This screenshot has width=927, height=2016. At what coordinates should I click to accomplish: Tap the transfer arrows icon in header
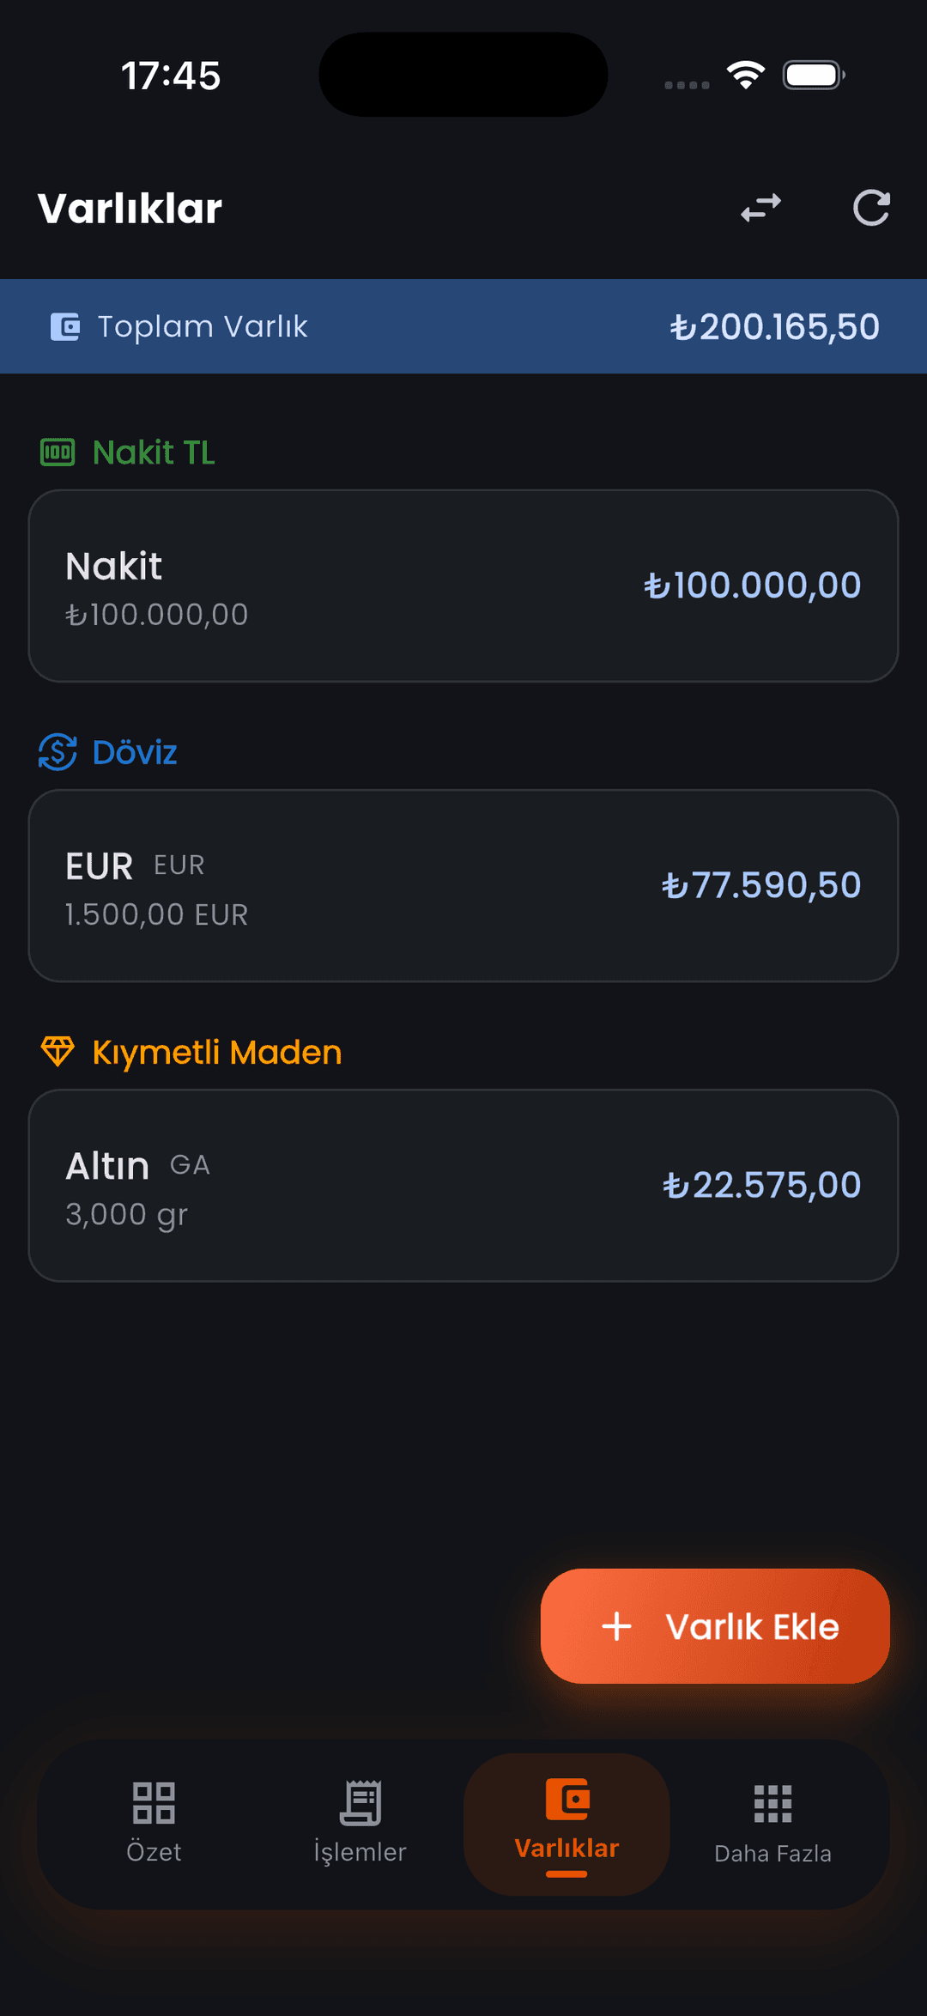click(761, 208)
